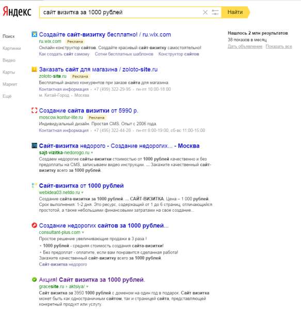Click the consultant-plus.com URL
Screen dimensions: 301x309
click(59, 232)
